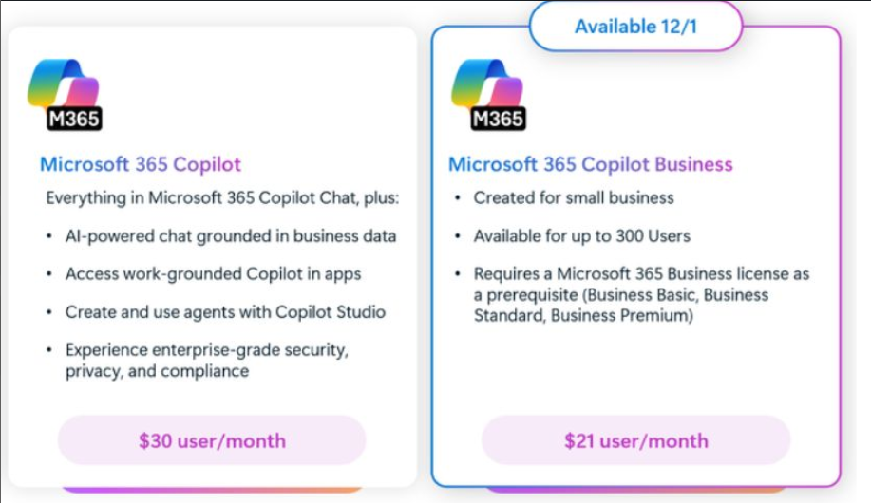
Task: Click the $21 user/month price button
Action: (635, 440)
